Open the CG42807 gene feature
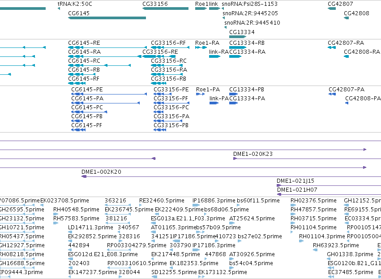 (x=332, y=9)
